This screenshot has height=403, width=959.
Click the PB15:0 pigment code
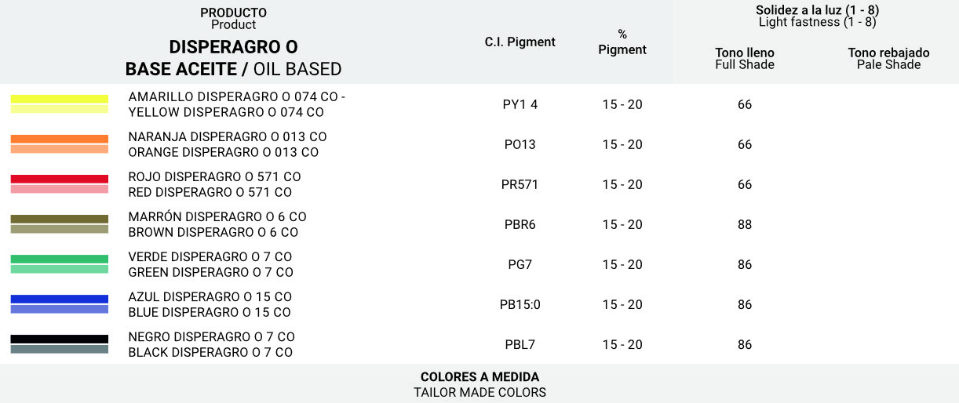tap(520, 304)
